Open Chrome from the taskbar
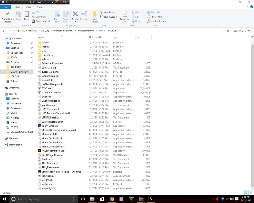254x203 pixels. coord(112,199)
